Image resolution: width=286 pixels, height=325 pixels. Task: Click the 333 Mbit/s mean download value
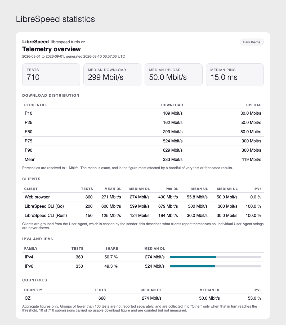pos(173,160)
